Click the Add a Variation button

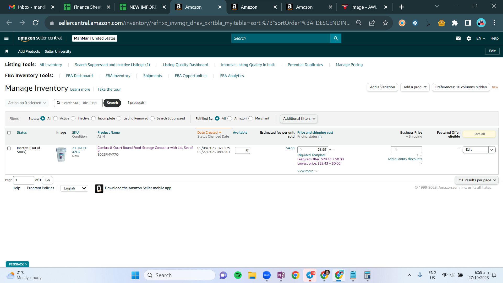[382, 87]
